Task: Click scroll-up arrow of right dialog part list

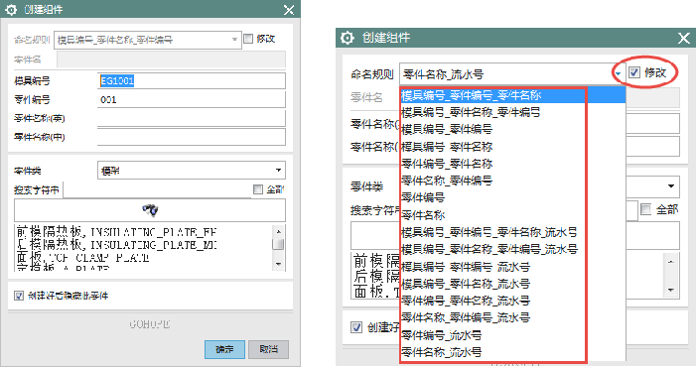Action: pos(671,261)
